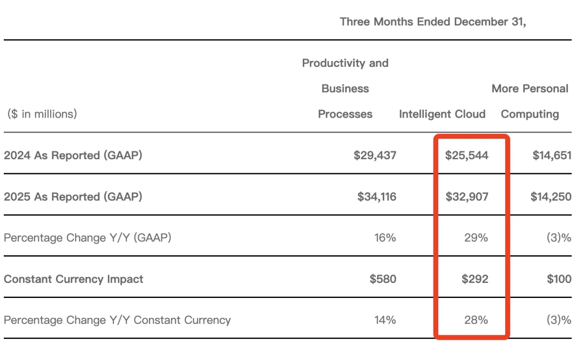Click the Intelligent Cloud 2024 value $25,544
The image size is (583, 346).
pyautogui.click(x=466, y=155)
